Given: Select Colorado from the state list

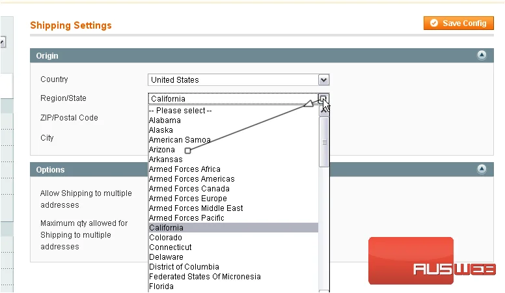Looking at the screenshot, I should point(233,238).
